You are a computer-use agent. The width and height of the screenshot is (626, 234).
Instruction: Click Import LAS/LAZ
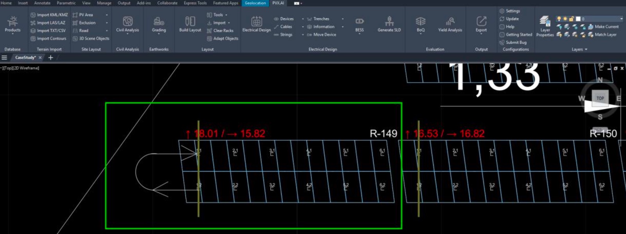point(48,23)
